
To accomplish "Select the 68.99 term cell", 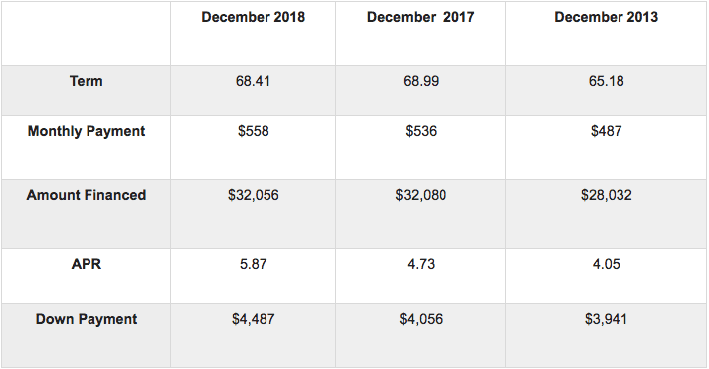I will point(421,81).
